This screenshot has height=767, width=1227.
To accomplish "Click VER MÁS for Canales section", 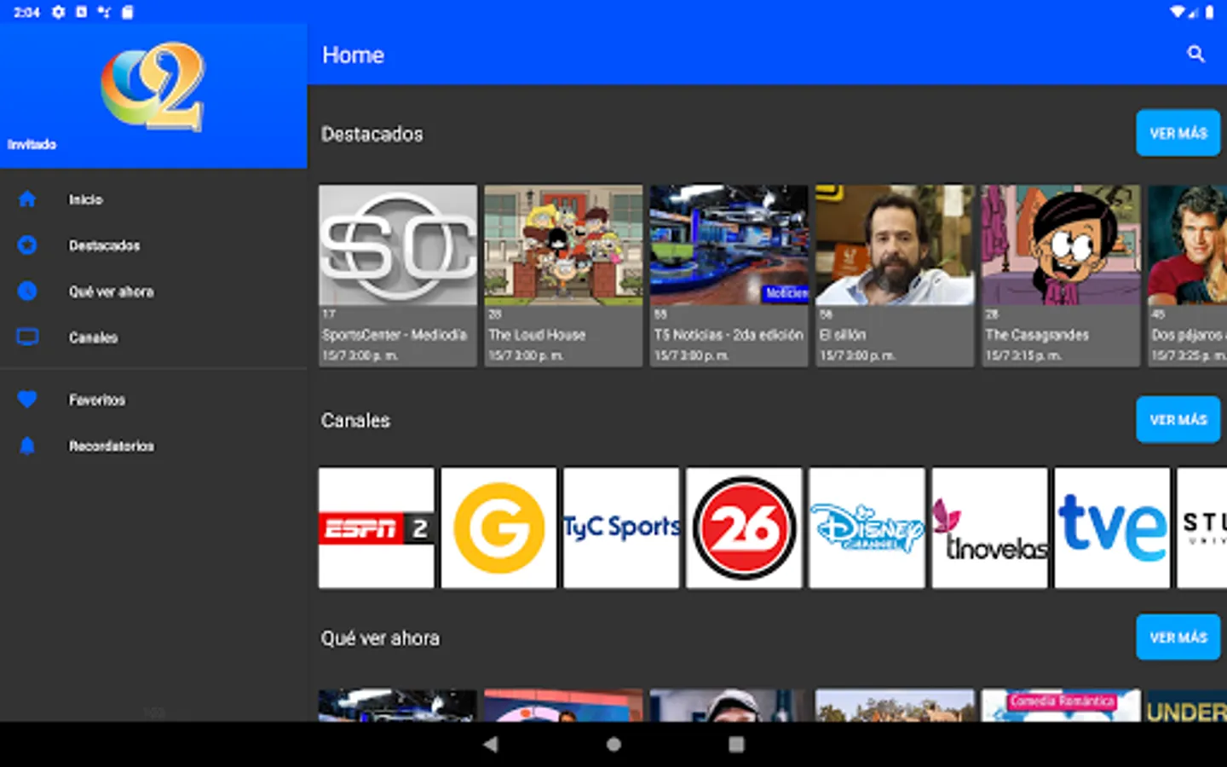I will [1178, 419].
